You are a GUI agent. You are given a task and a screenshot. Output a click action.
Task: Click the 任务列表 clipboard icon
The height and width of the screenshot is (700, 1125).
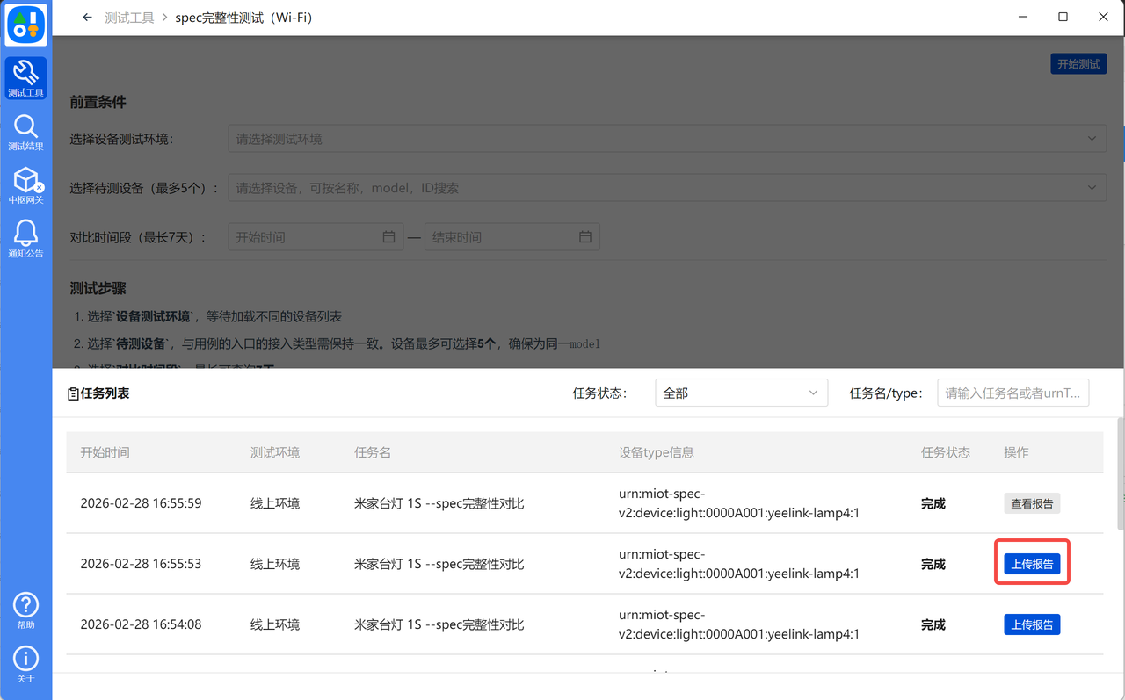click(73, 394)
